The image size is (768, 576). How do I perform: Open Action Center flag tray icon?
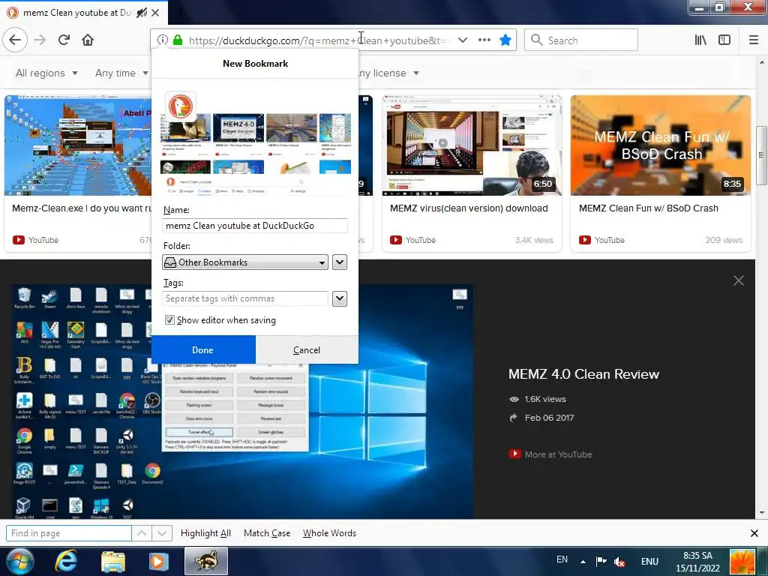coord(601,562)
